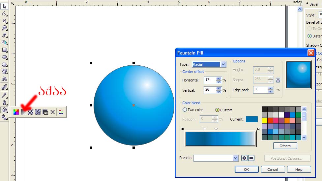Toggle the Steps lock icon
322x181 pixels.
pyautogui.click(x=278, y=80)
